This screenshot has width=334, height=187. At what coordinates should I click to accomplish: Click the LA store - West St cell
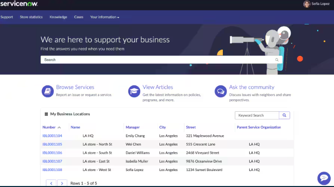pos(97,170)
